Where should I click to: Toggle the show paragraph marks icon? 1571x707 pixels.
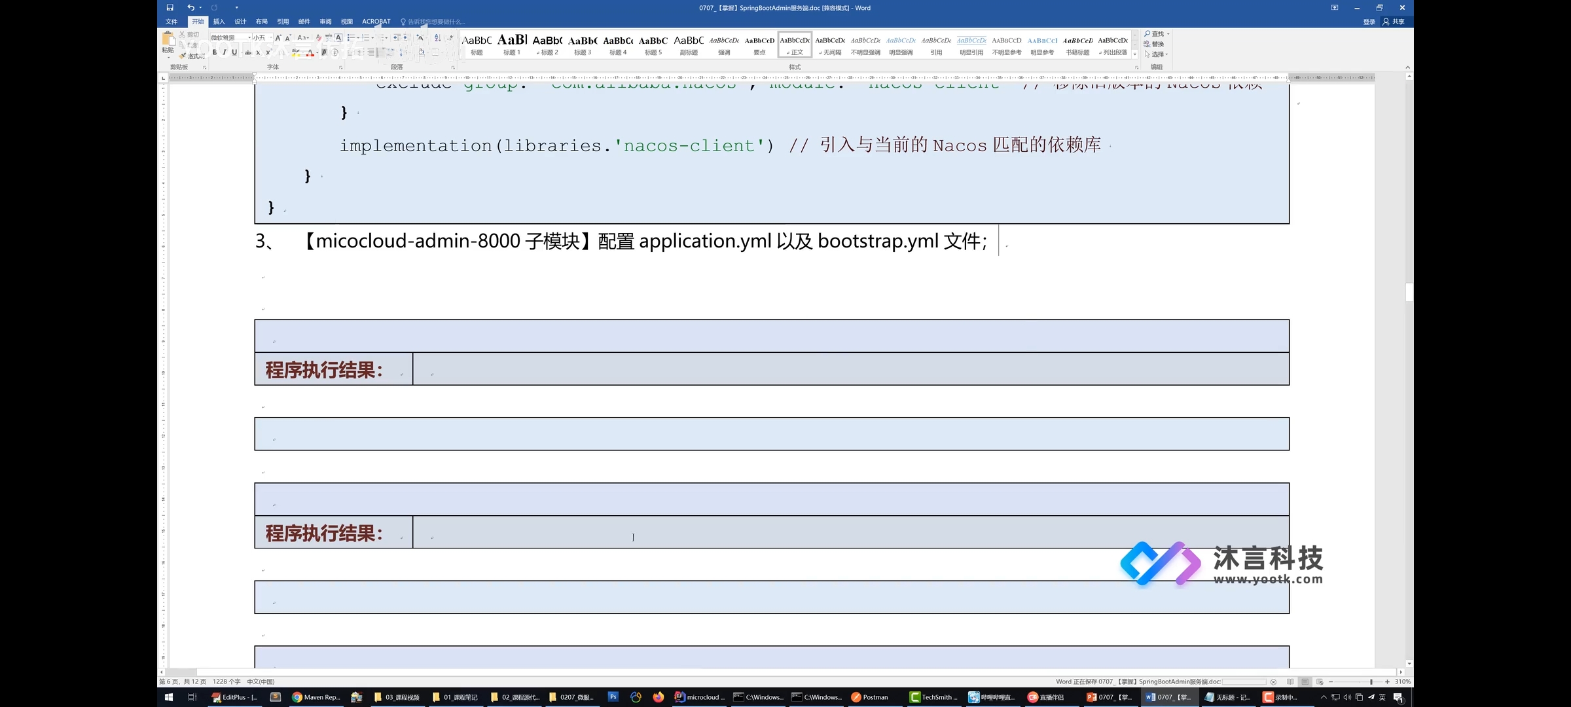450,38
